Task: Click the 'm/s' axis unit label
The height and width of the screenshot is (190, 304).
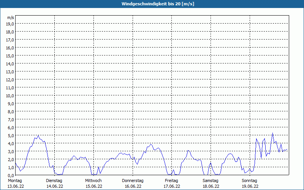Action: [x=11, y=17]
